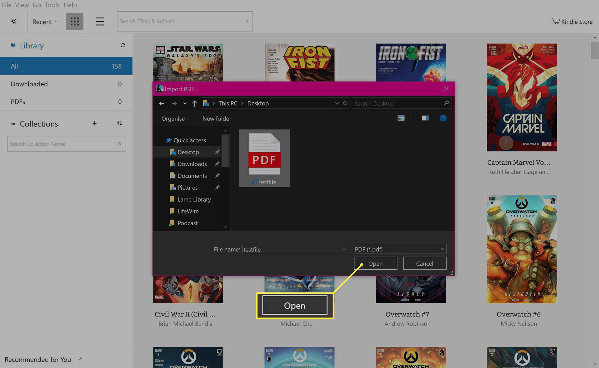The image size is (599, 368).
Task: Open the address bar history dropdown
Action: coord(337,103)
